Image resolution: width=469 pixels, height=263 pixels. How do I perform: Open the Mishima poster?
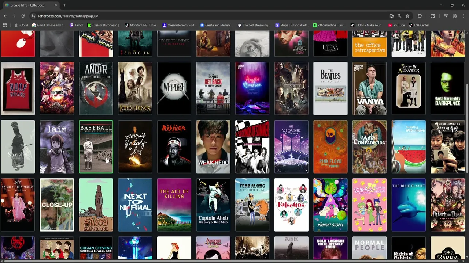174,147
